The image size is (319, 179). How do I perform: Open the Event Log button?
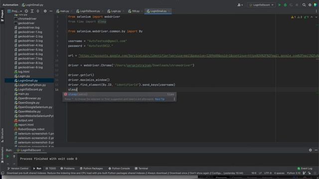(x=305, y=169)
